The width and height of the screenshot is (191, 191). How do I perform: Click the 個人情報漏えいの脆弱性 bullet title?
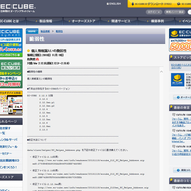tap(49, 51)
